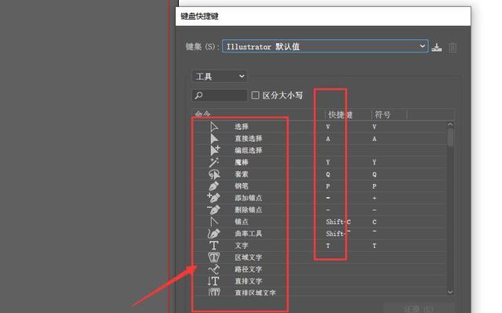The width and height of the screenshot is (502, 313).
Task: Select the 直接选择 command label
Action: [x=249, y=139]
